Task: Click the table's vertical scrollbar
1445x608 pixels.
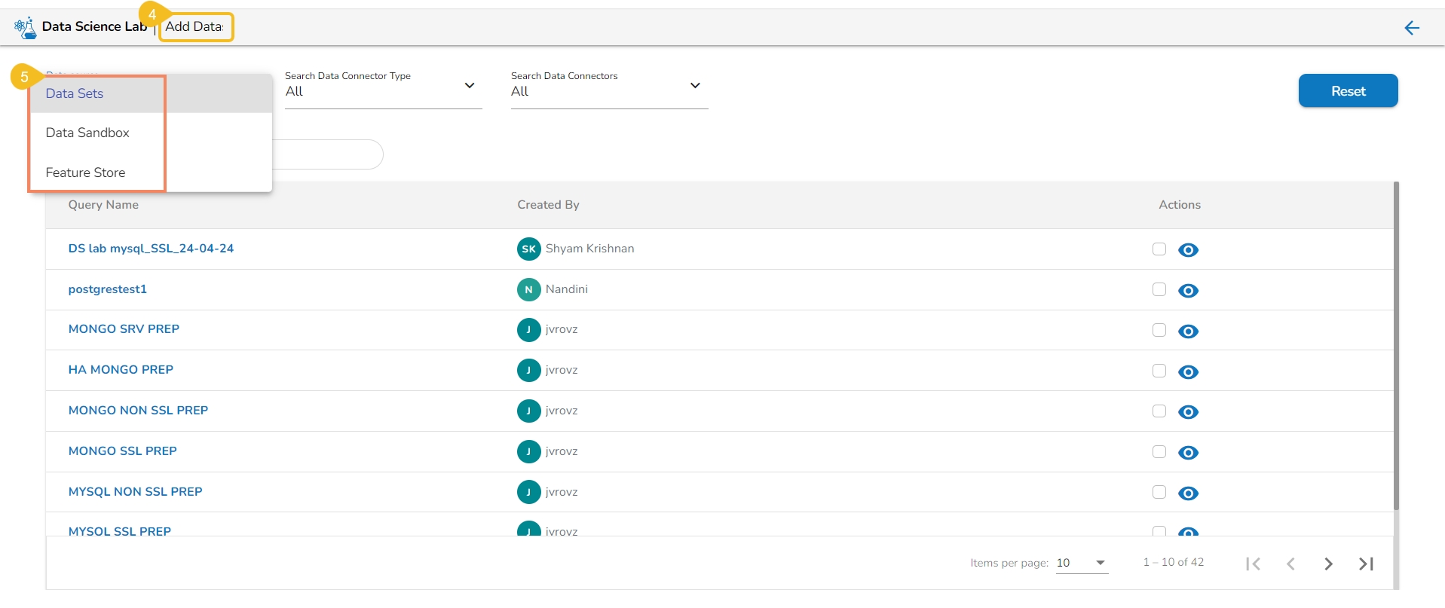Action: tap(1396, 347)
